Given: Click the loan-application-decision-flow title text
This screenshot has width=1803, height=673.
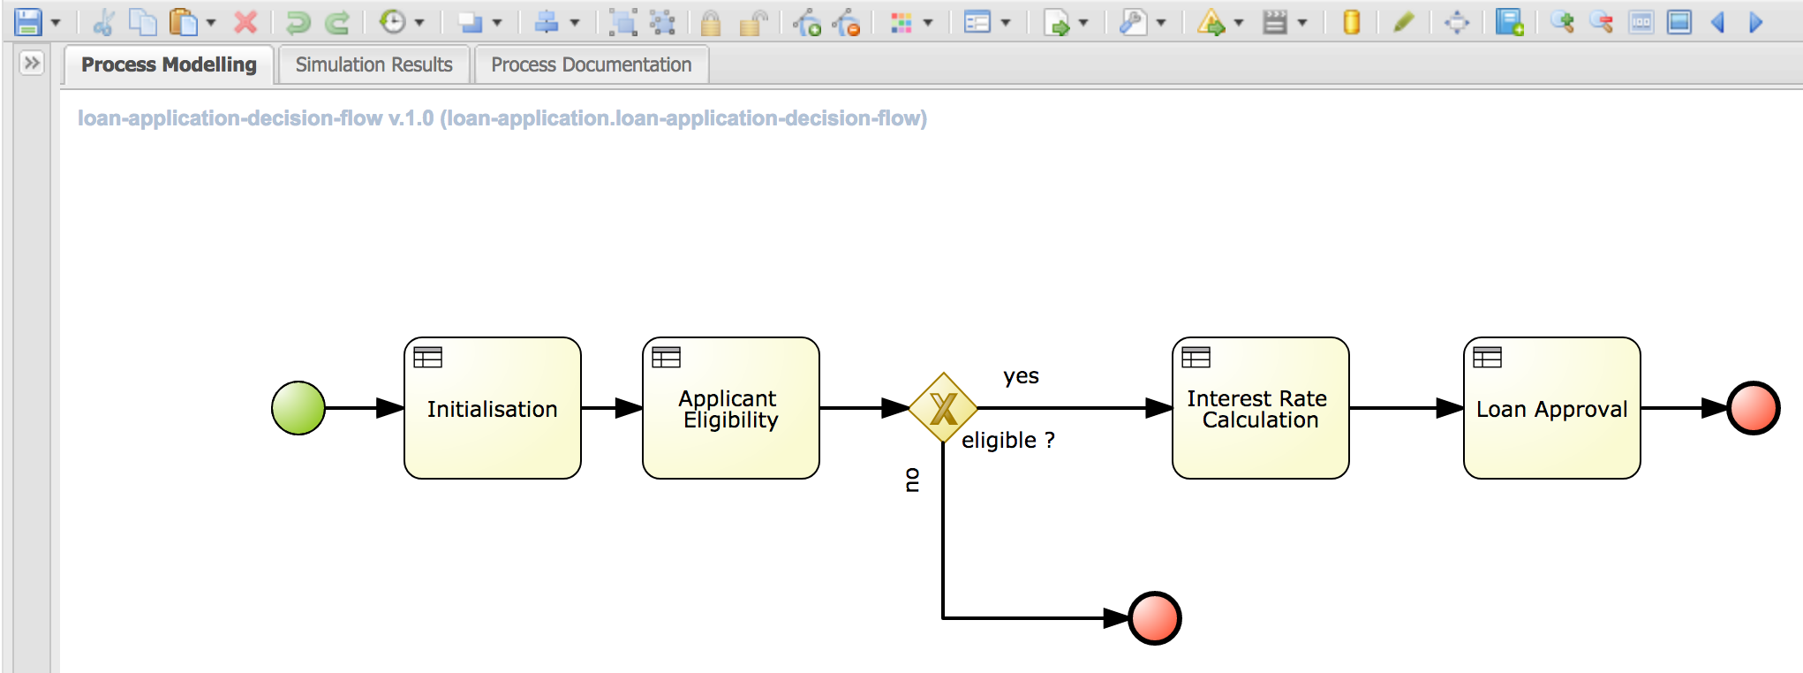Looking at the screenshot, I should [502, 118].
